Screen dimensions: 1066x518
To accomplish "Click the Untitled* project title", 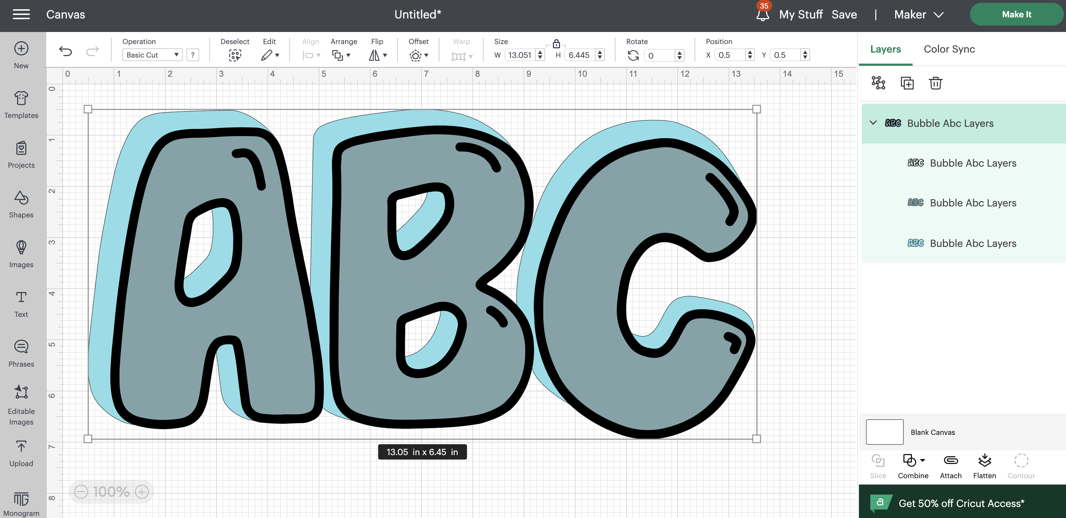I will [418, 15].
